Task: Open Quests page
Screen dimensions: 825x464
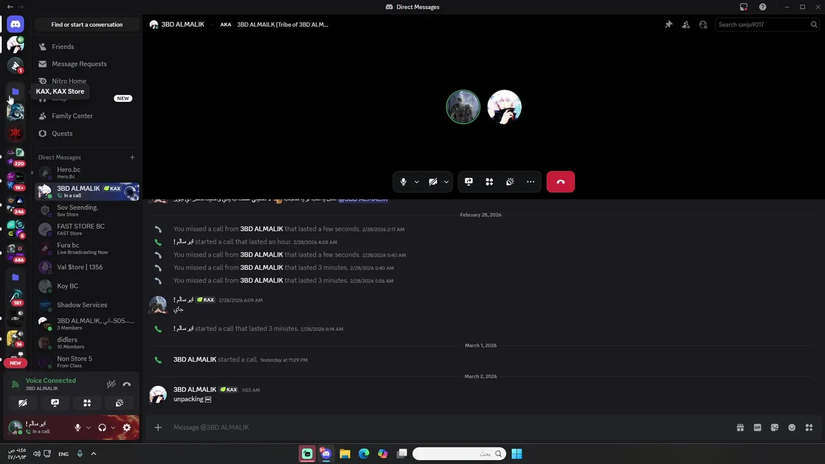Action: (x=87, y=133)
